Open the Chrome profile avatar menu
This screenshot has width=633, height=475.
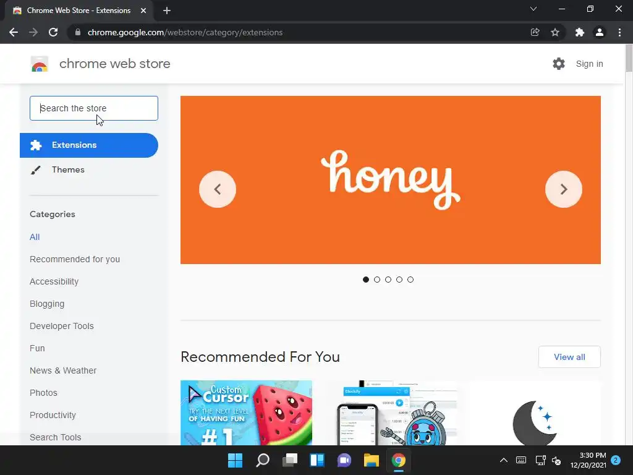600,32
